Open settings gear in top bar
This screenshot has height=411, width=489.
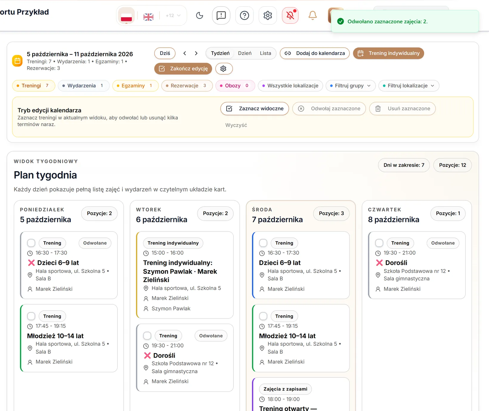pos(268,15)
